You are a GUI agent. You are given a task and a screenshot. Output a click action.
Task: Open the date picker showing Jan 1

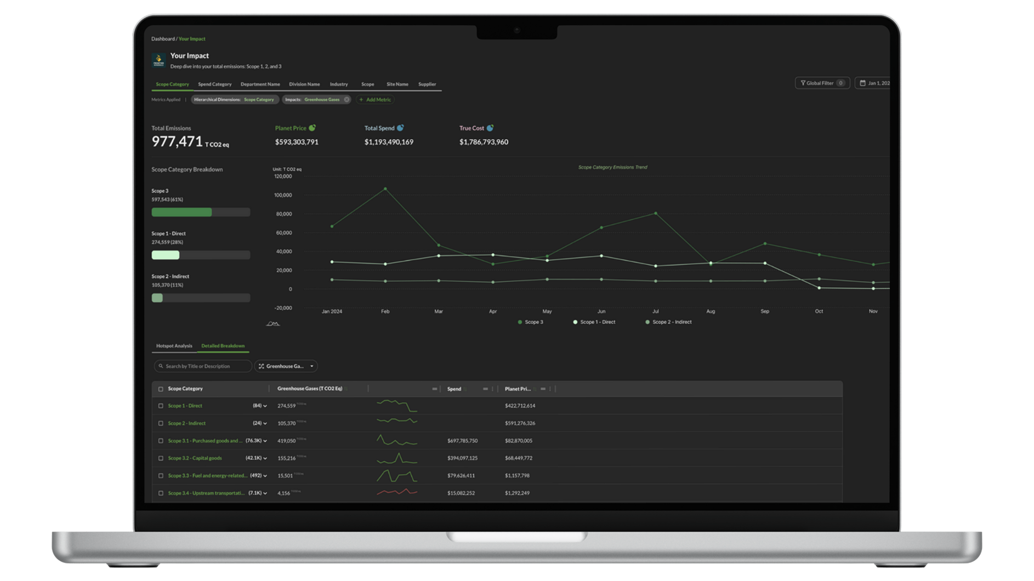pos(873,83)
